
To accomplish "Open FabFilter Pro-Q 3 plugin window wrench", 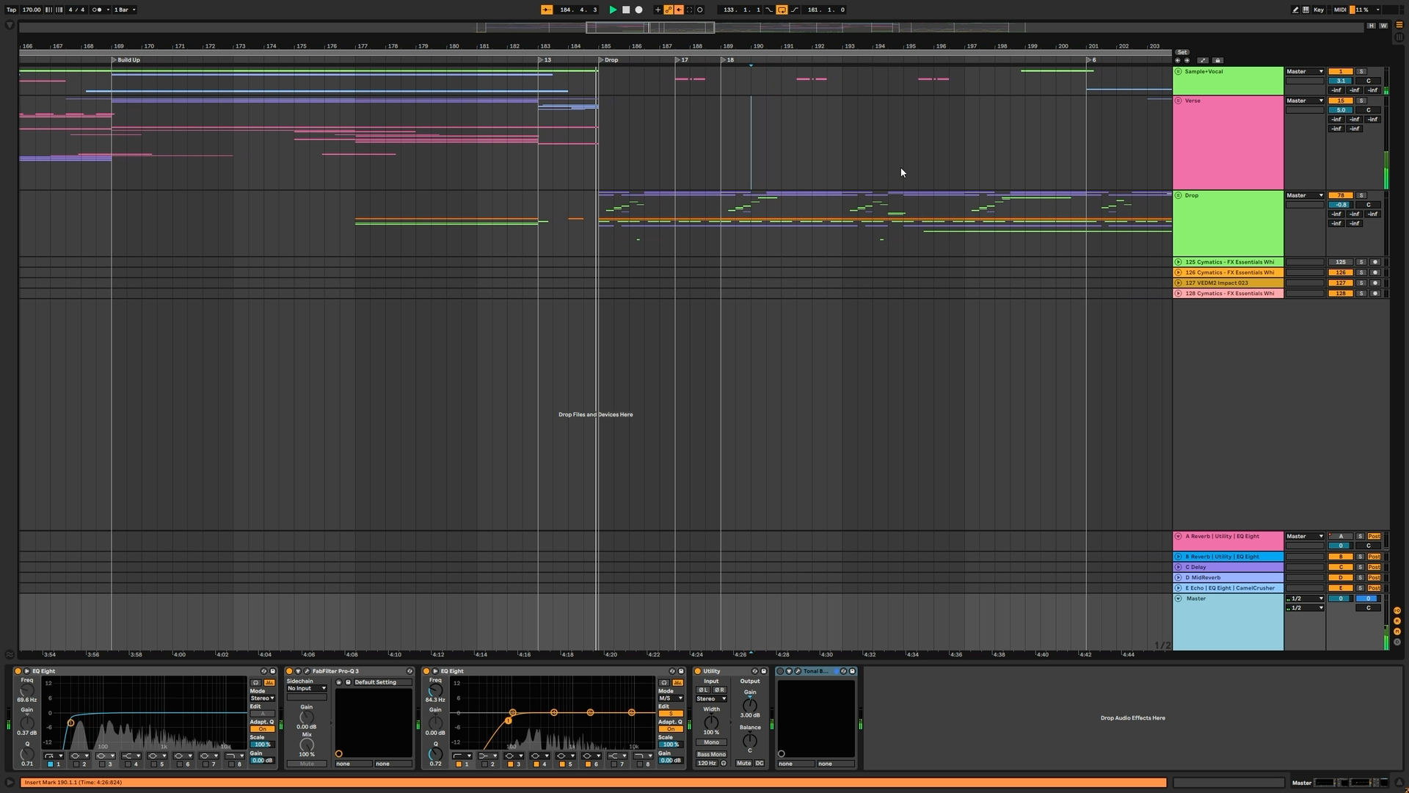I will [307, 671].
